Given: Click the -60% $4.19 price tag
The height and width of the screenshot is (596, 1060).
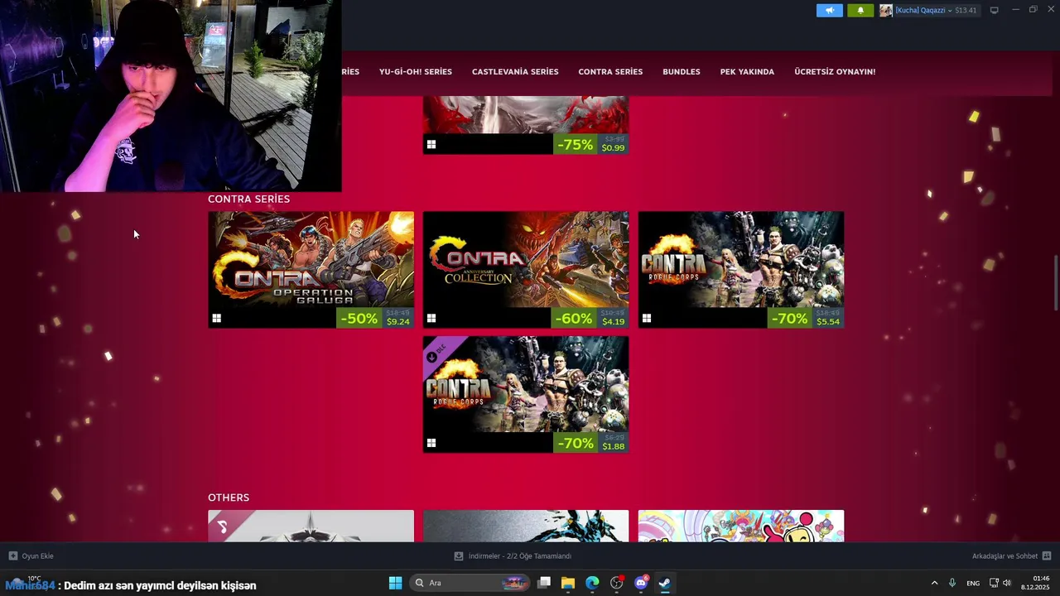Looking at the screenshot, I should pyautogui.click(x=590, y=318).
